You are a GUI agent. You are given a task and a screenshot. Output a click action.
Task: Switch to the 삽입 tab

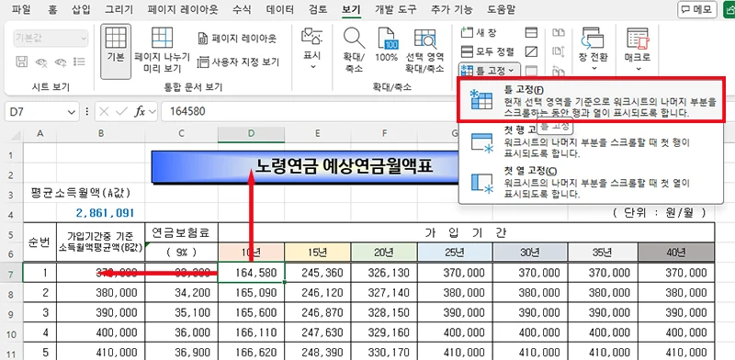[x=82, y=9]
